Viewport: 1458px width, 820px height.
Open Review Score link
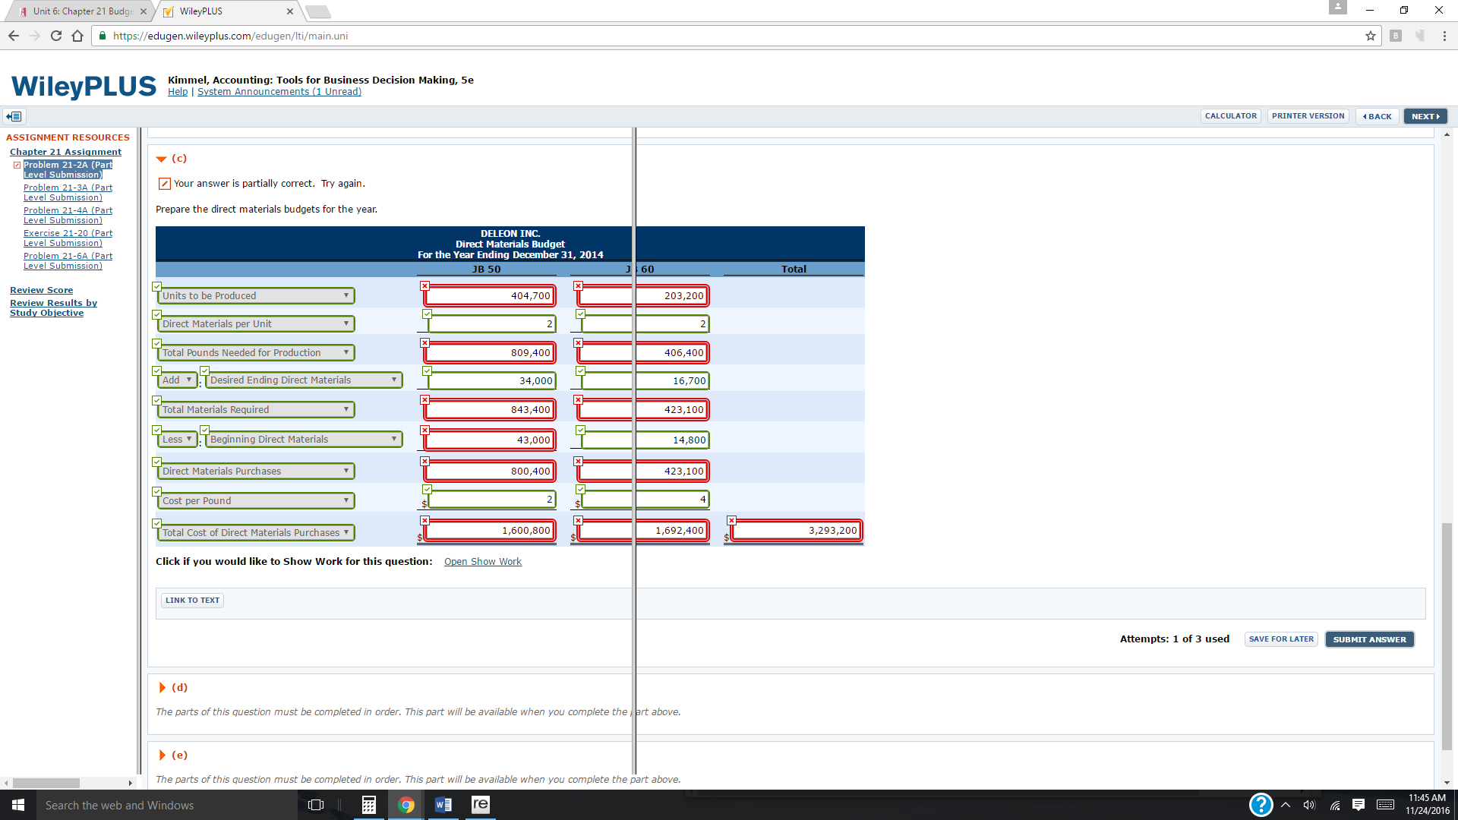coord(41,290)
